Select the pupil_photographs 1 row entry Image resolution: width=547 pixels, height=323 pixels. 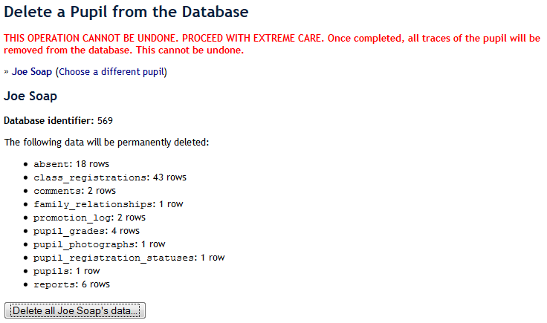point(99,244)
